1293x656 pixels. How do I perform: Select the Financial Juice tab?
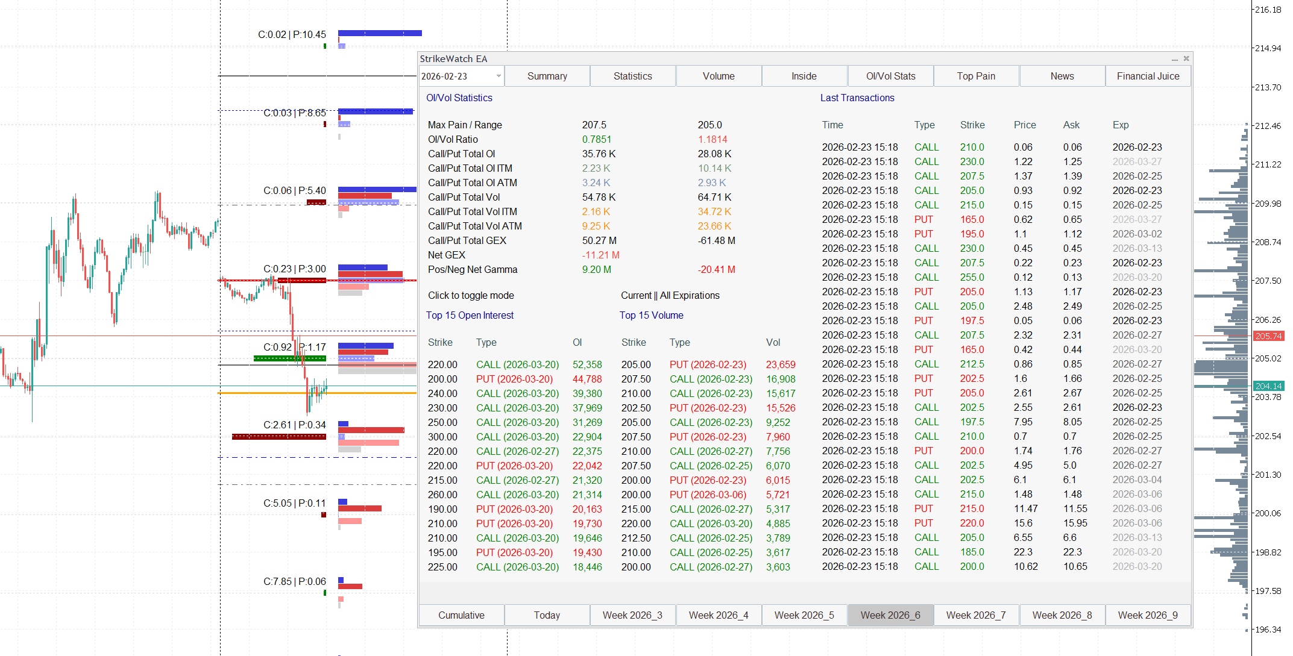(x=1148, y=76)
